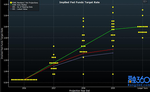Click the lowest Longer Term dot at 2.50

pyautogui.click(x=142, y=38)
